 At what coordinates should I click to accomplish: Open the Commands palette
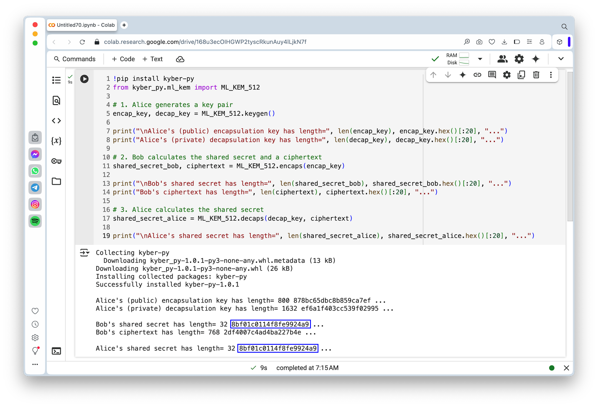click(x=75, y=59)
